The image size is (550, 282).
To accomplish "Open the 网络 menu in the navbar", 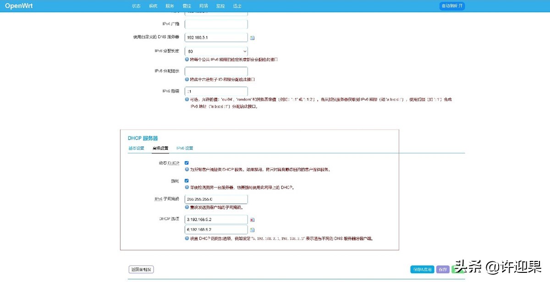I will (x=203, y=6).
